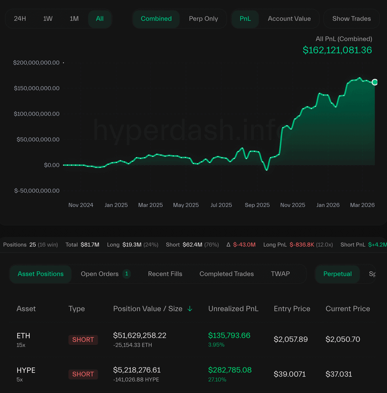
Task: Switch chart to Combined mode
Action: pos(156,19)
